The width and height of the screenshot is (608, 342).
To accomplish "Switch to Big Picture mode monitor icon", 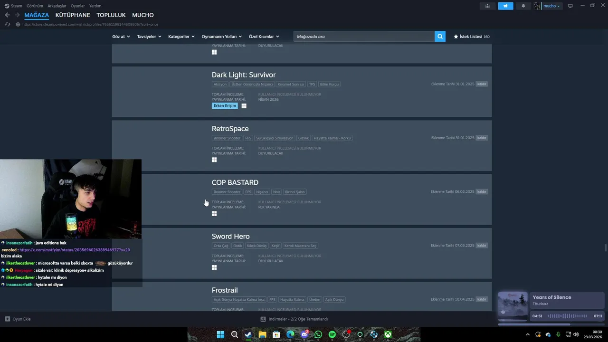I will coord(570,6).
